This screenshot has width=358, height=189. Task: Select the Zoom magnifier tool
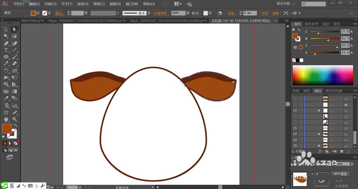[x=15, y=119]
